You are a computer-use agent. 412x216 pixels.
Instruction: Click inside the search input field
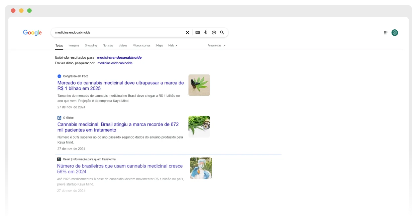117,32
